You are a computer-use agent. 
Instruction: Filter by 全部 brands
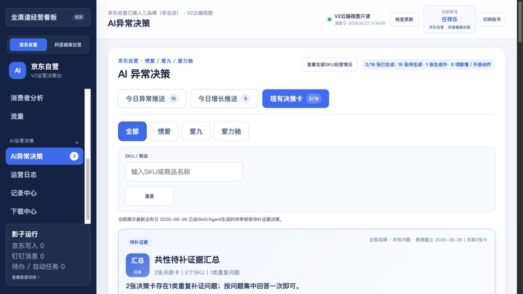pos(132,131)
